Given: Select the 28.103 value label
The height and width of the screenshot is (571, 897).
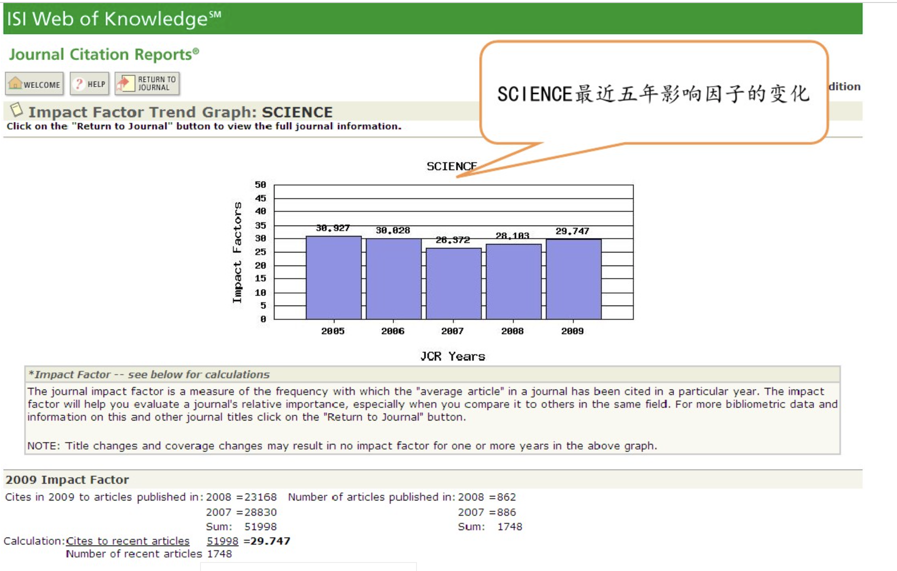Looking at the screenshot, I should (x=512, y=236).
